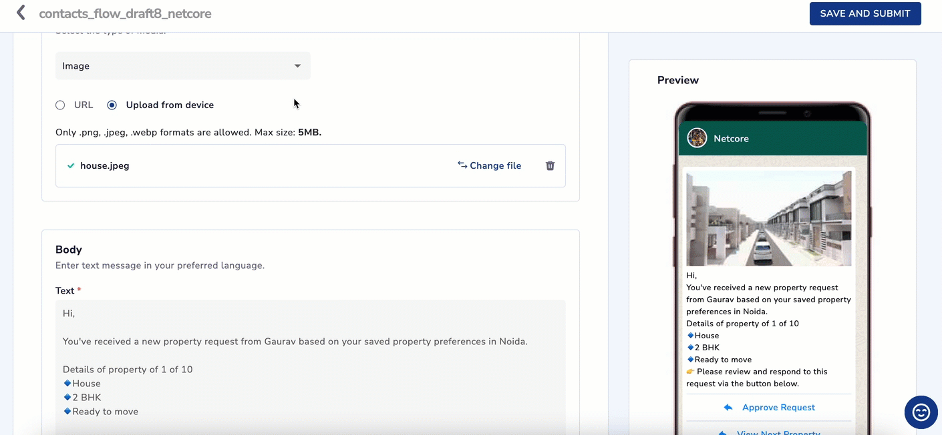
Task: Click the Body section heading
Action: (x=69, y=250)
